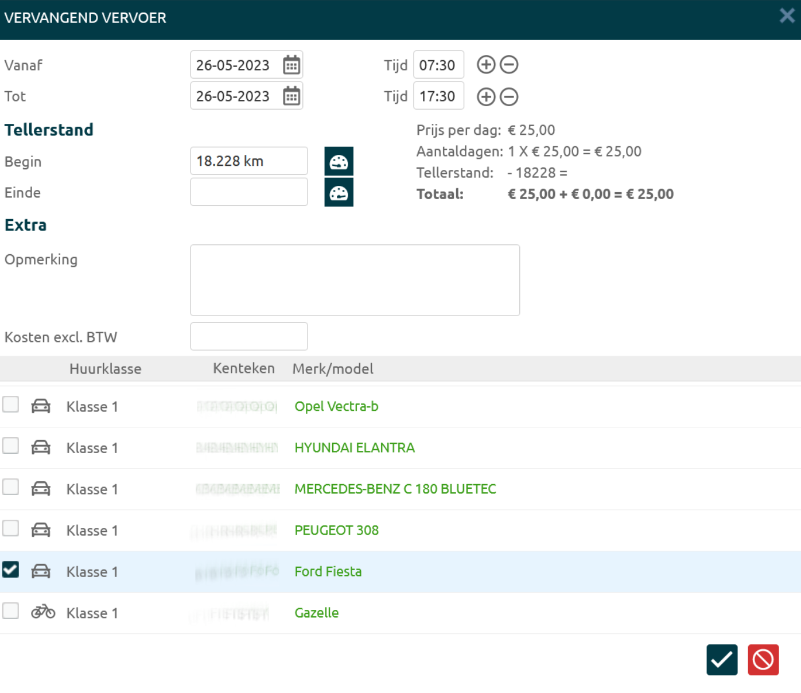Focus the Opmerking text area
The width and height of the screenshot is (801, 693).
[x=355, y=280]
